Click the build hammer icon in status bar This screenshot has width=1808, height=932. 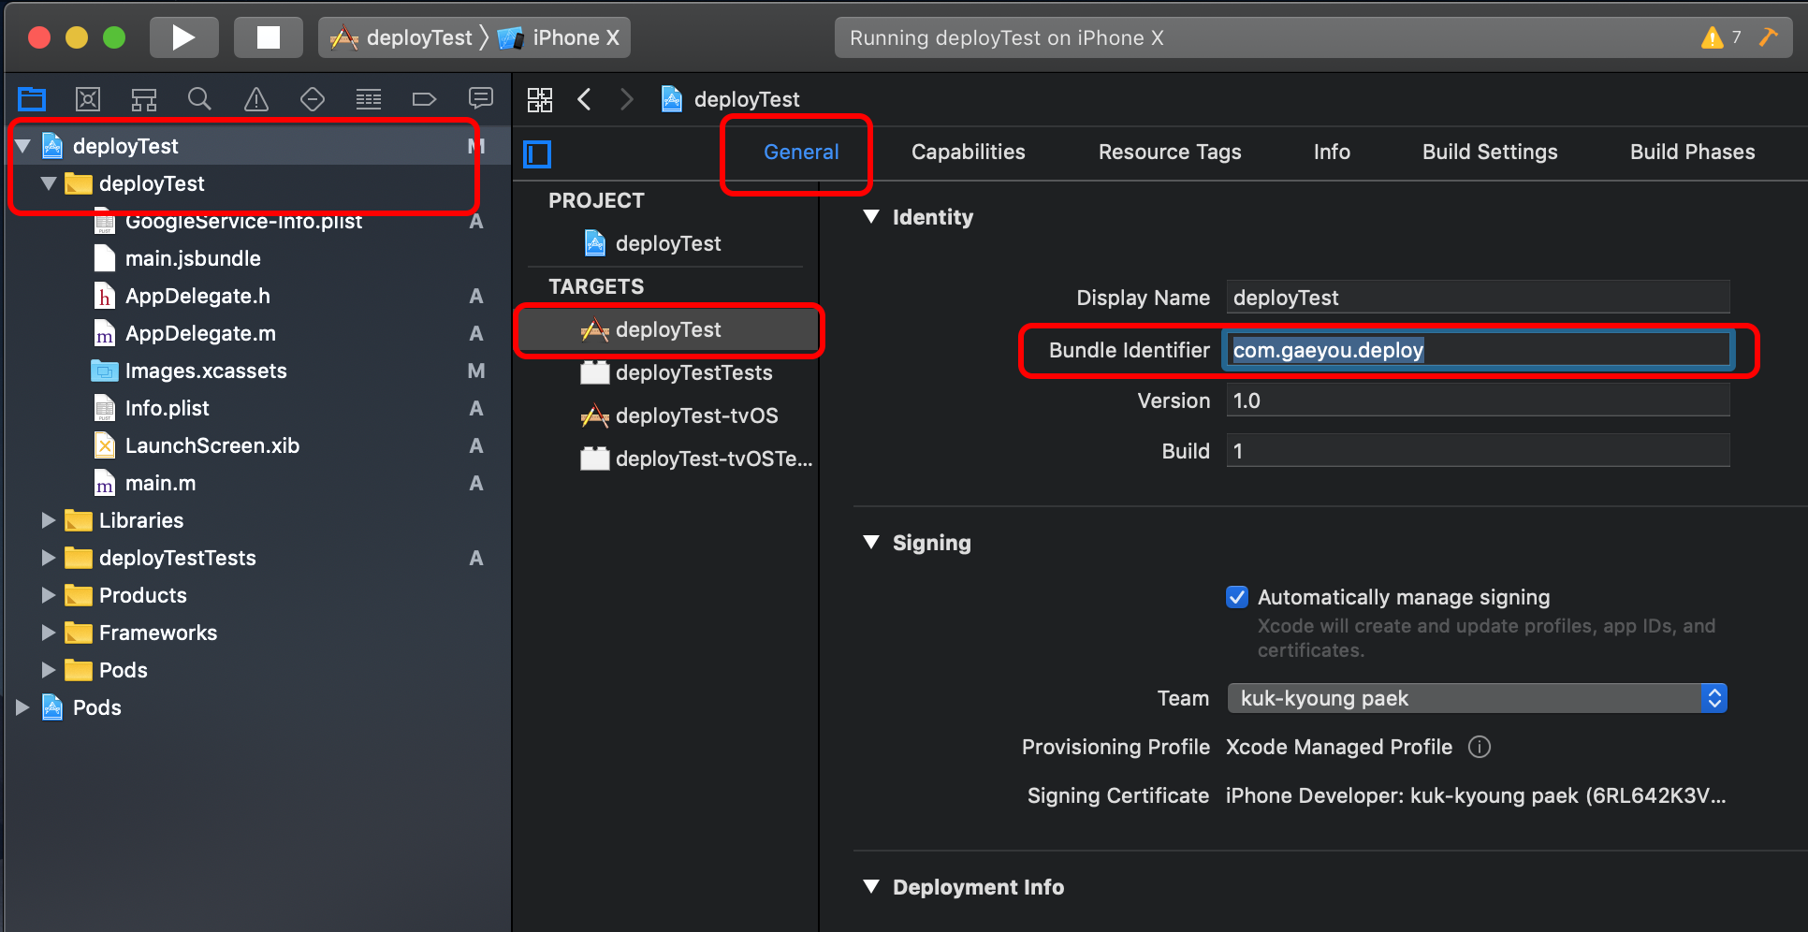(x=1769, y=37)
